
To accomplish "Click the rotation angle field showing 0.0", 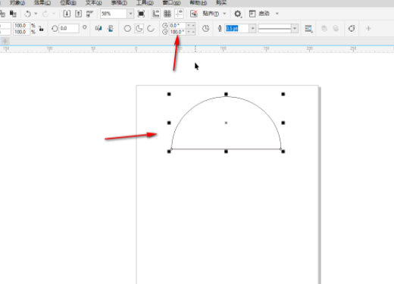I will 69,28.
